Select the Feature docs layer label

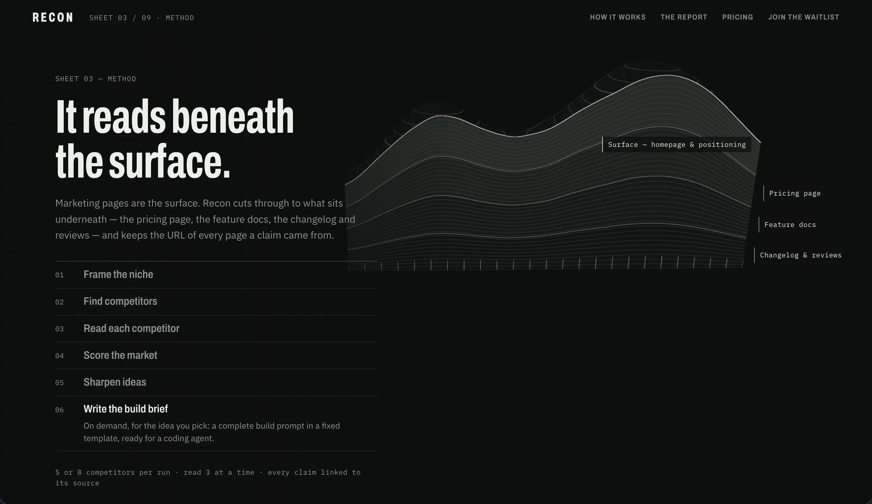point(790,225)
